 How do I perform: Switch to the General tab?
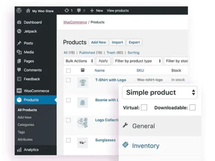click(x=160, y=126)
